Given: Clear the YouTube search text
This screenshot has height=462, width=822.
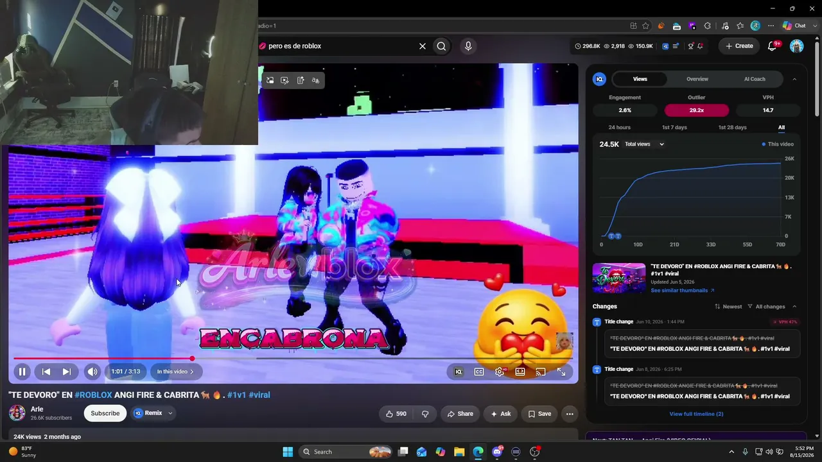Looking at the screenshot, I should pos(423,46).
